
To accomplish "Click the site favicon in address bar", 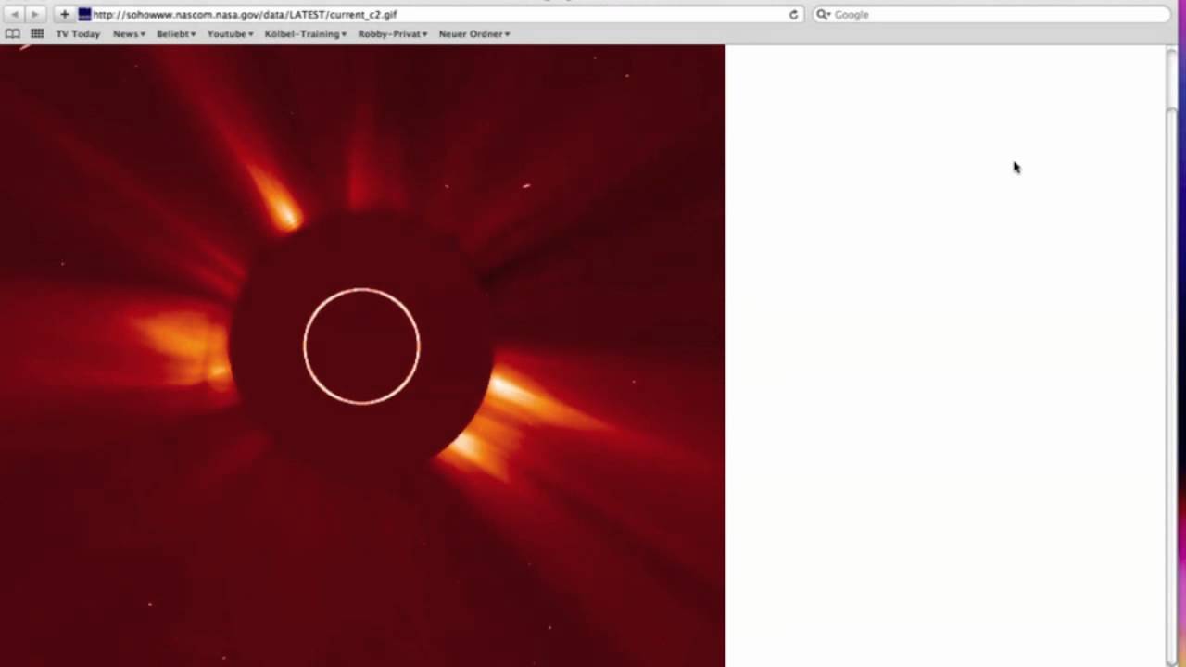I will coord(84,15).
